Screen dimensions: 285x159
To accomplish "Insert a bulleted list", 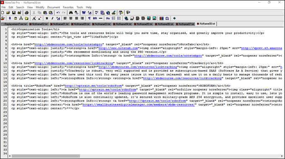I will click(119, 18).
